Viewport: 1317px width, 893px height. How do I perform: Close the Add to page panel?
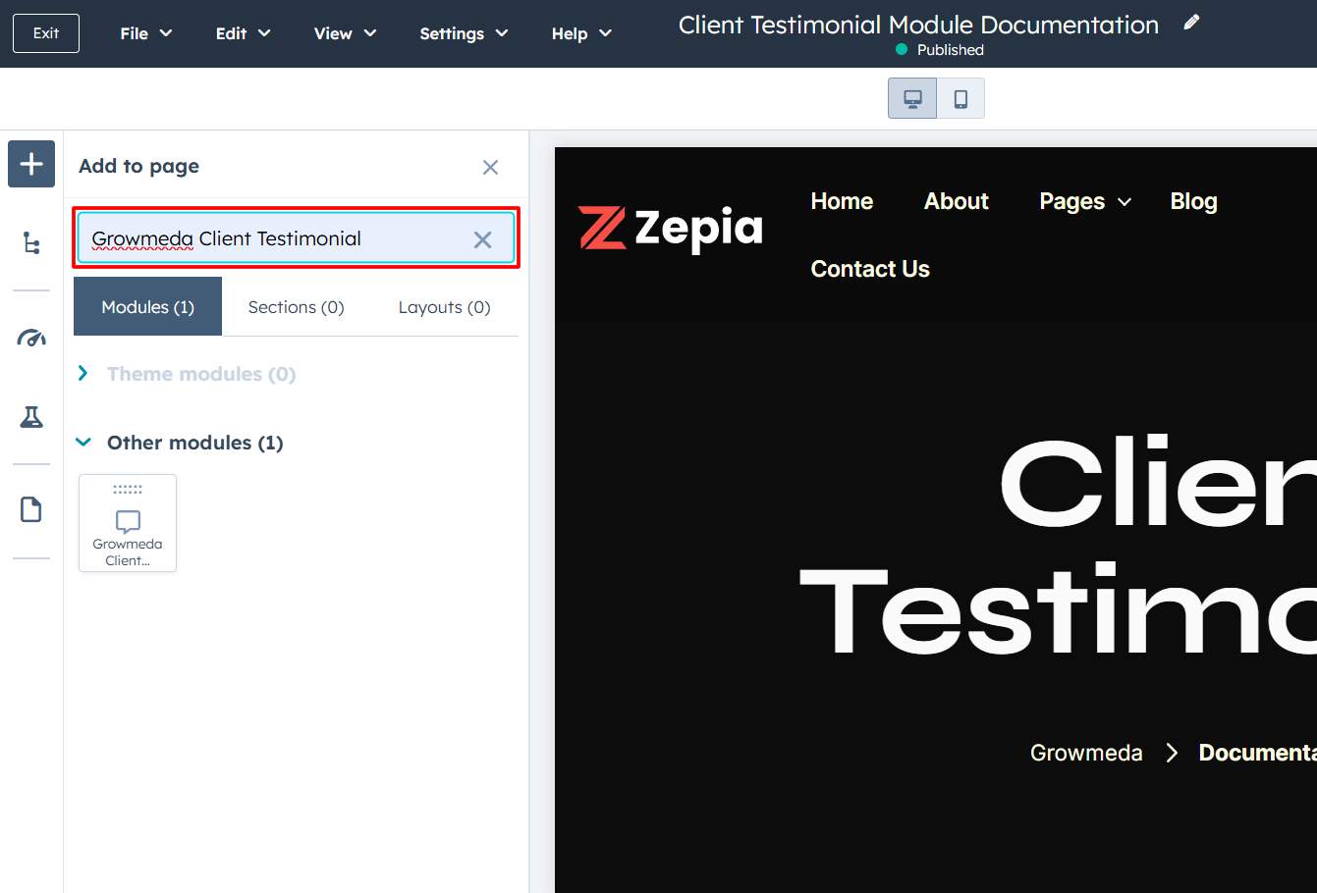[490, 168]
